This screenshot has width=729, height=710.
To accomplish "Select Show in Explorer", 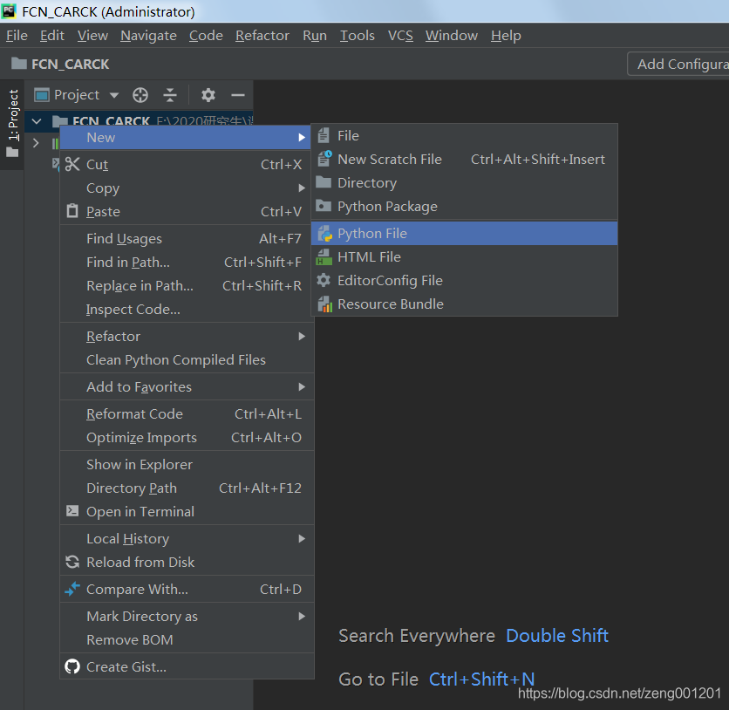I will click(x=187, y=465).
